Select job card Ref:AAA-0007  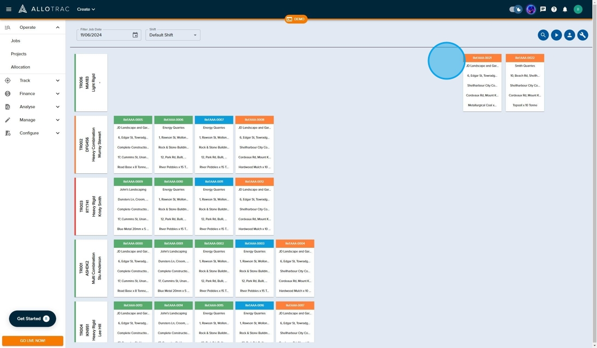214,144
